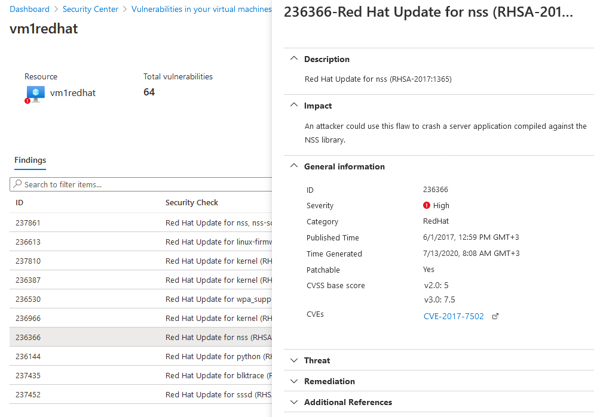Sort by the ID column header
The width and height of the screenshot is (594, 417).
[x=19, y=203]
